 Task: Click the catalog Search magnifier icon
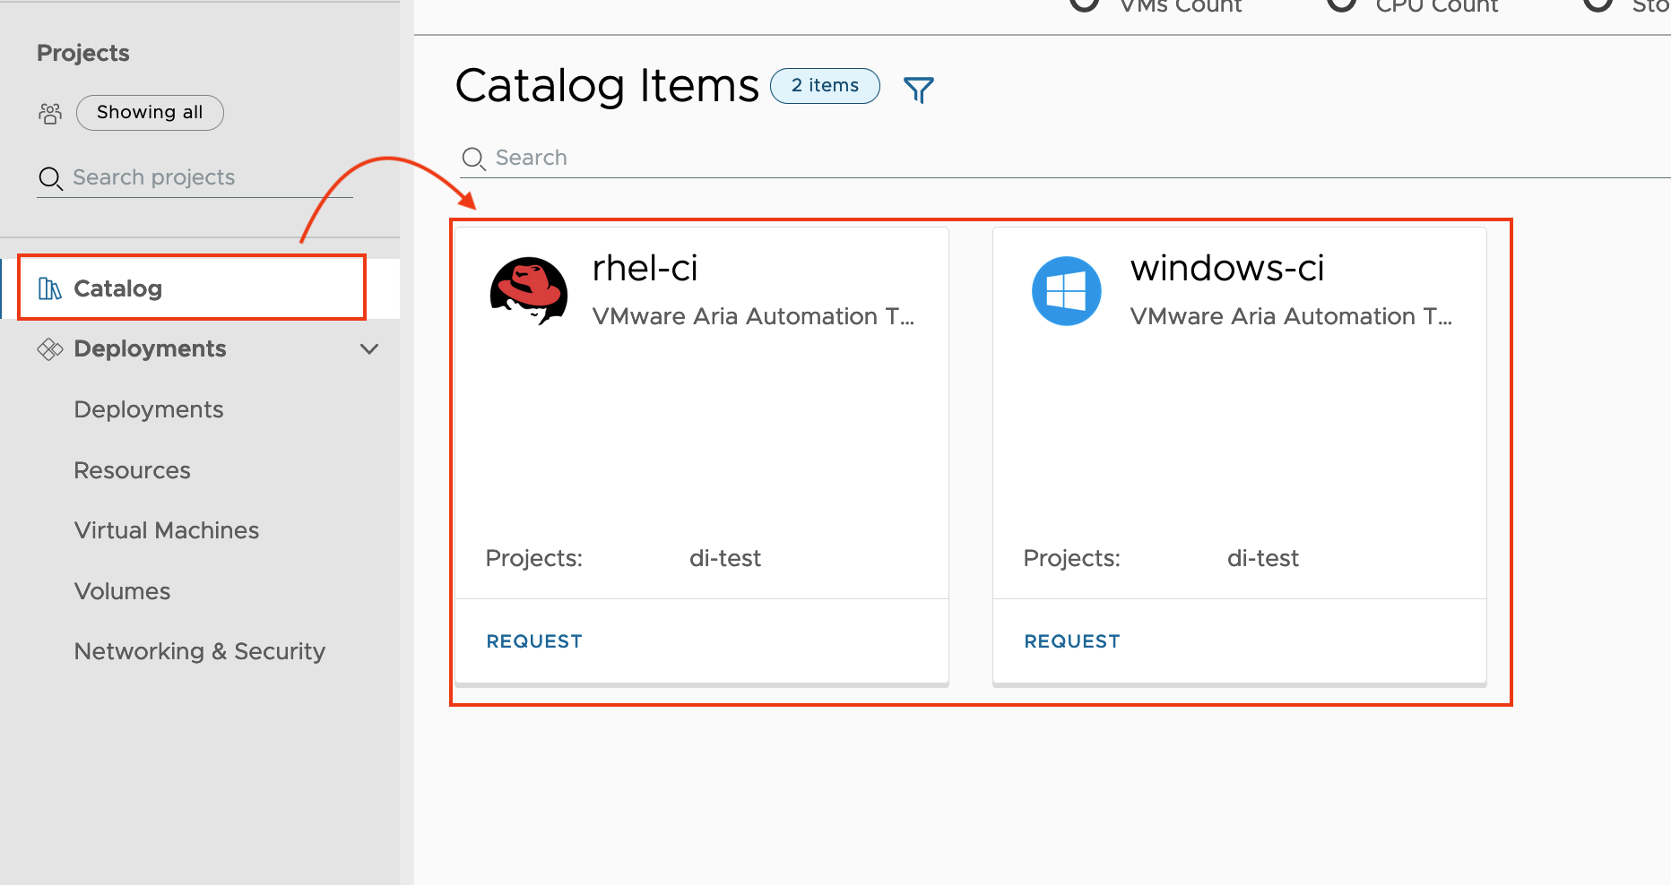tap(473, 159)
